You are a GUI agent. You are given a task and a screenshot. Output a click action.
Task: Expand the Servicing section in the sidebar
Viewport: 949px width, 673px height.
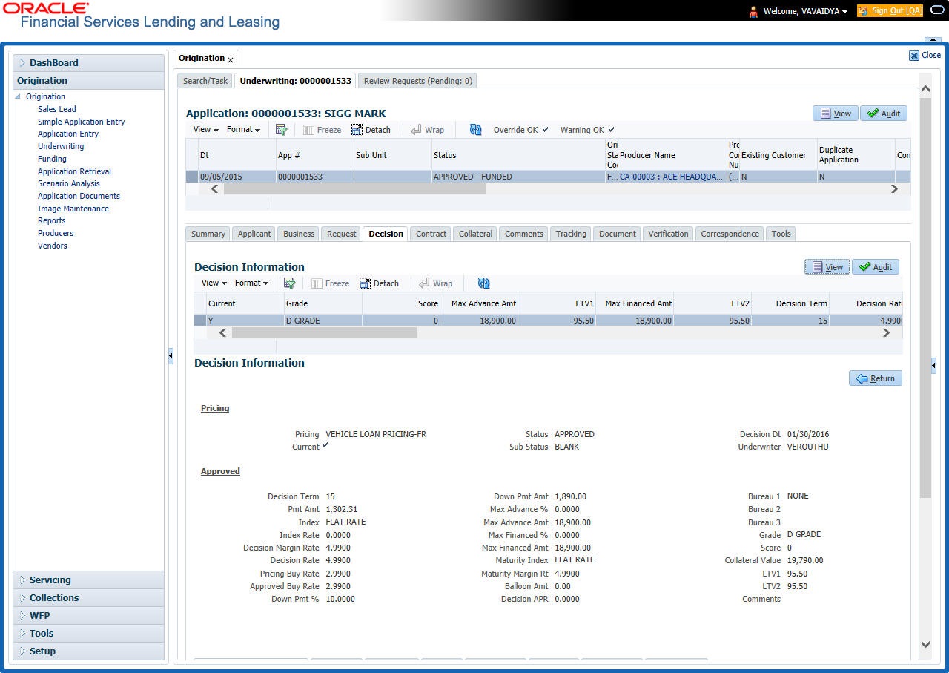(x=50, y=580)
